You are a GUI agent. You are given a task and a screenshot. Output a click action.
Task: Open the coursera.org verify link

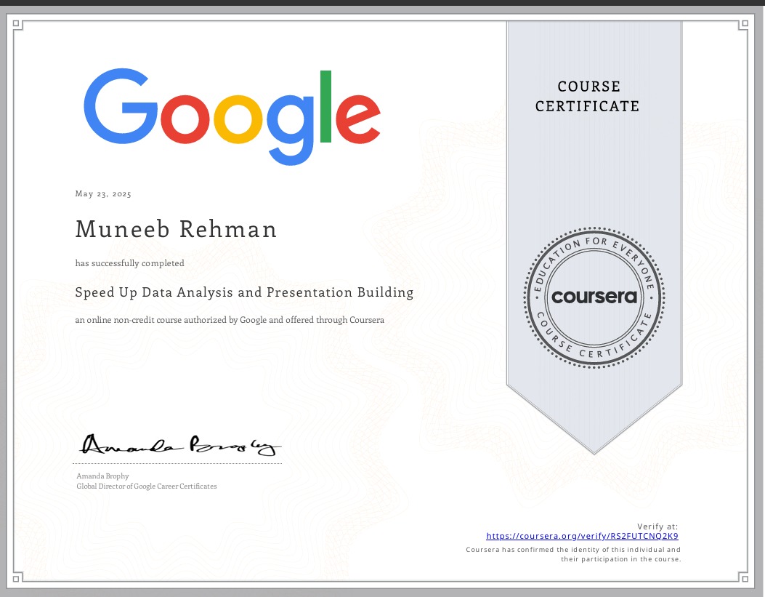click(x=582, y=536)
